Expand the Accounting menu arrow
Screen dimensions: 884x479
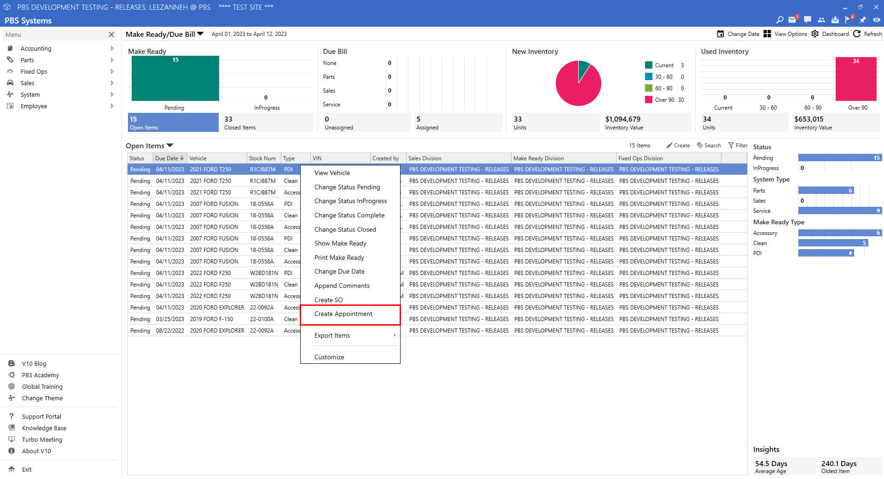(x=112, y=48)
